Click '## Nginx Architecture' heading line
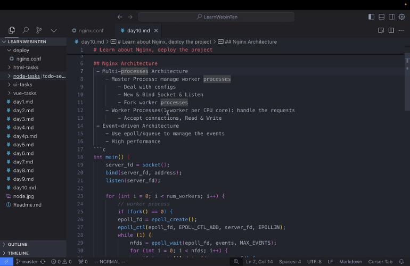Image resolution: width=410 pixels, height=266 pixels. point(126,63)
